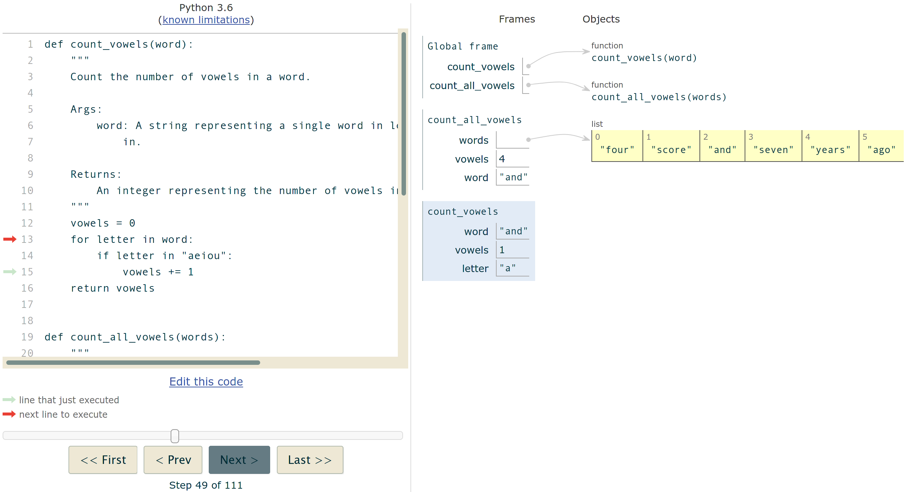Click the red next-line-to-execute arrow

pos(9,239)
